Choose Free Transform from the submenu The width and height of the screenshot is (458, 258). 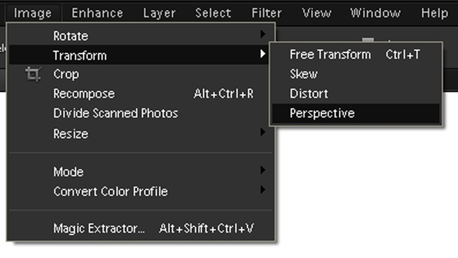(330, 54)
